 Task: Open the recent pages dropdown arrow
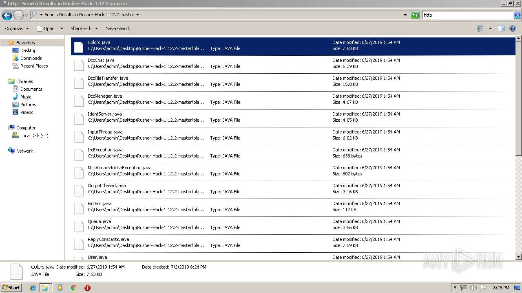point(27,15)
